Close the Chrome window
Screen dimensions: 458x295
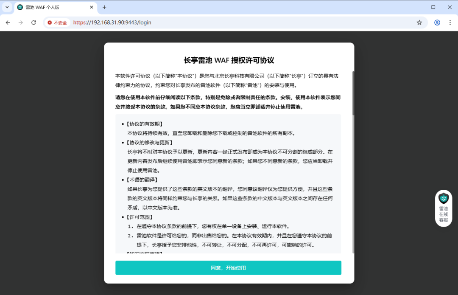coord(450,7)
